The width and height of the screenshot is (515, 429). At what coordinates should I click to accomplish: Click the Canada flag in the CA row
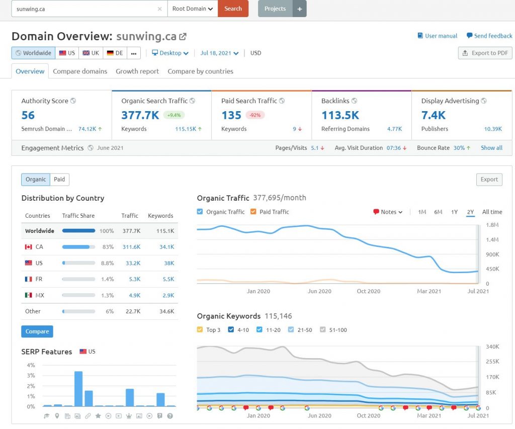pos(29,247)
